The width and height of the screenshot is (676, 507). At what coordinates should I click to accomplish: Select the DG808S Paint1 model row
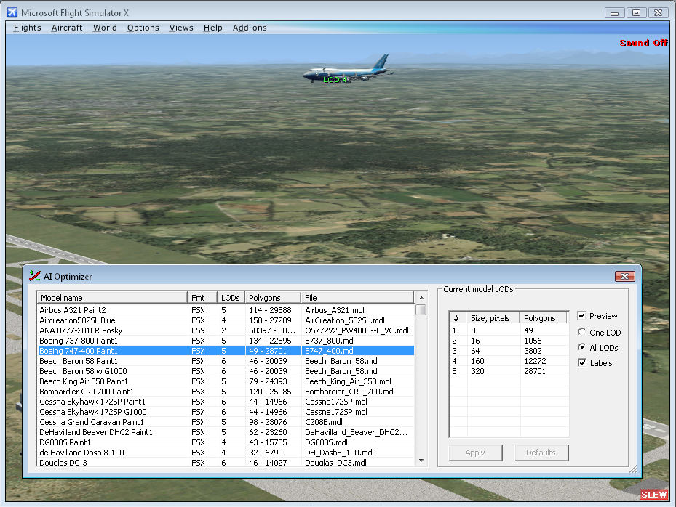(226, 442)
